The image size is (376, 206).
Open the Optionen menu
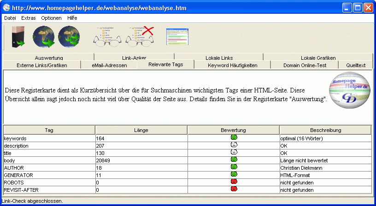51,18
